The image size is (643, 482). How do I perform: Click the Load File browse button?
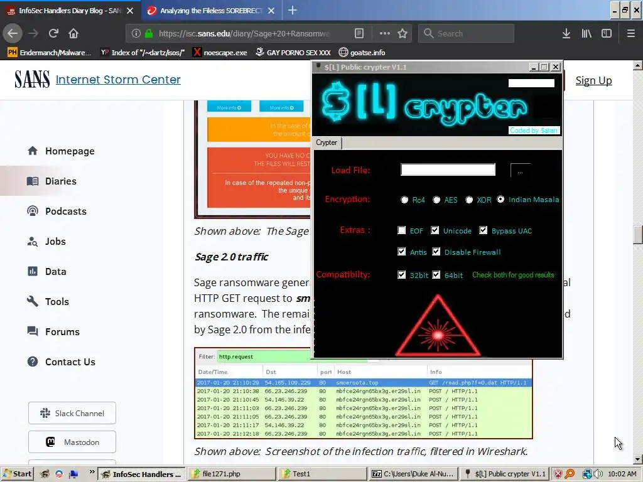coord(520,171)
